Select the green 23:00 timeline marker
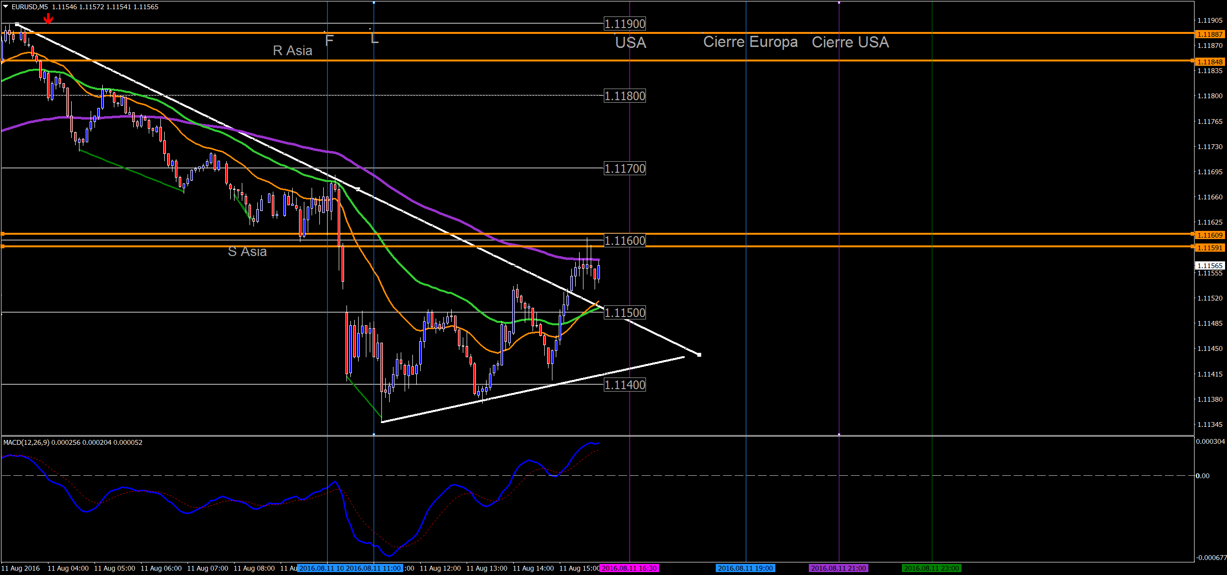The width and height of the screenshot is (1227, 575). (931, 568)
